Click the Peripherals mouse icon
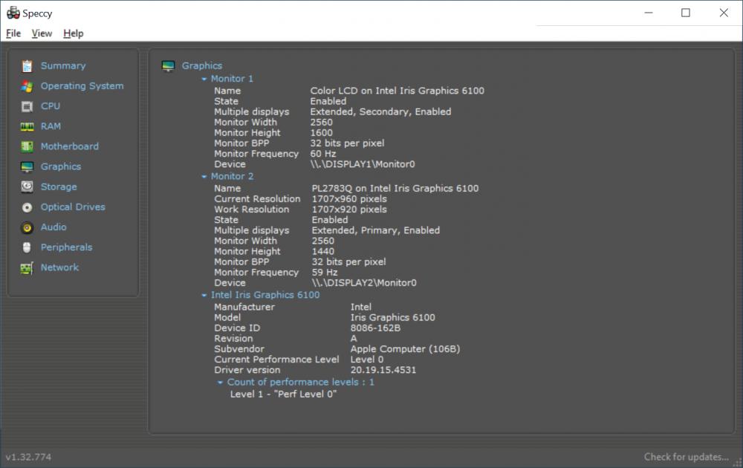Image resolution: width=743 pixels, height=468 pixels. (x=27, y=247)
